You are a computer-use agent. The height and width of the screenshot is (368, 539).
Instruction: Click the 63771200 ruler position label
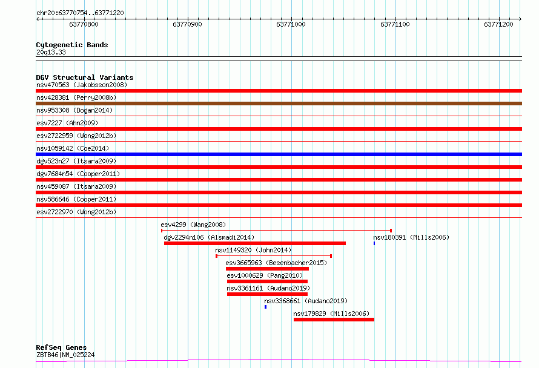tap(498, 24)
